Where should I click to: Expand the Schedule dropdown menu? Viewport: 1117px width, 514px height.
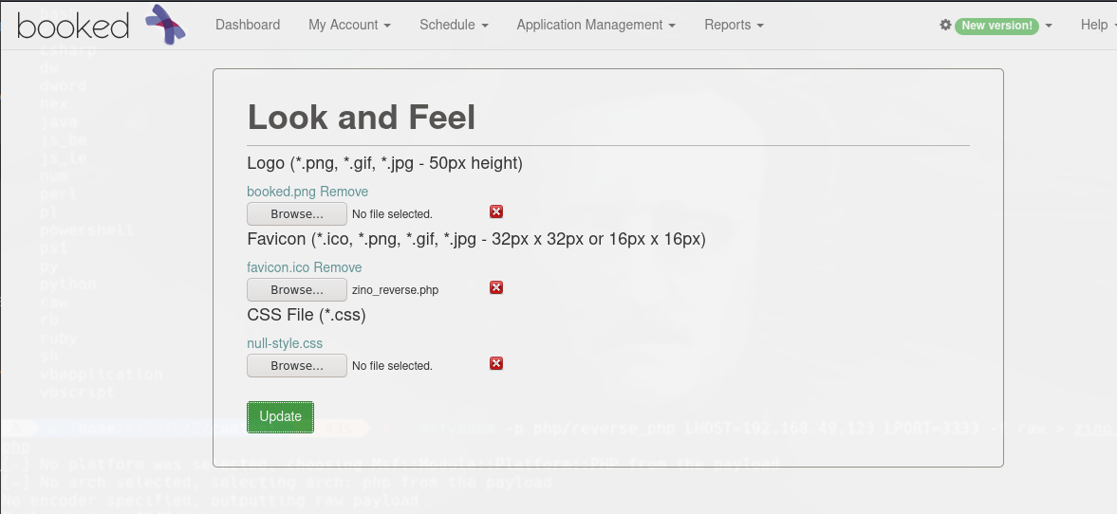point(454,25)
